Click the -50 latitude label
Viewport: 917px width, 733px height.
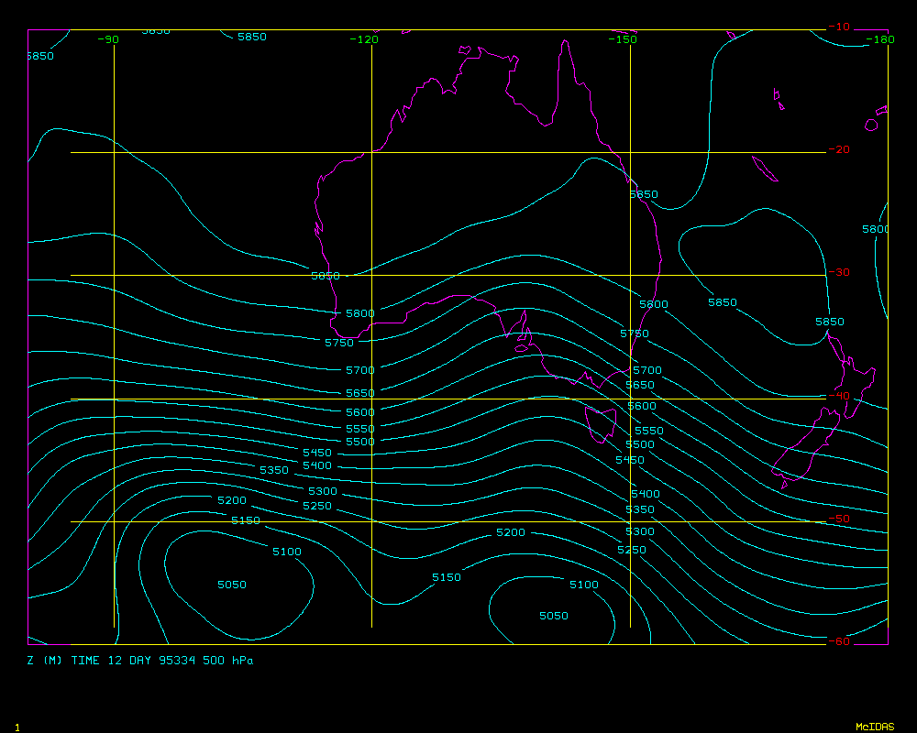pyautogui.click(x=838, y=519)
